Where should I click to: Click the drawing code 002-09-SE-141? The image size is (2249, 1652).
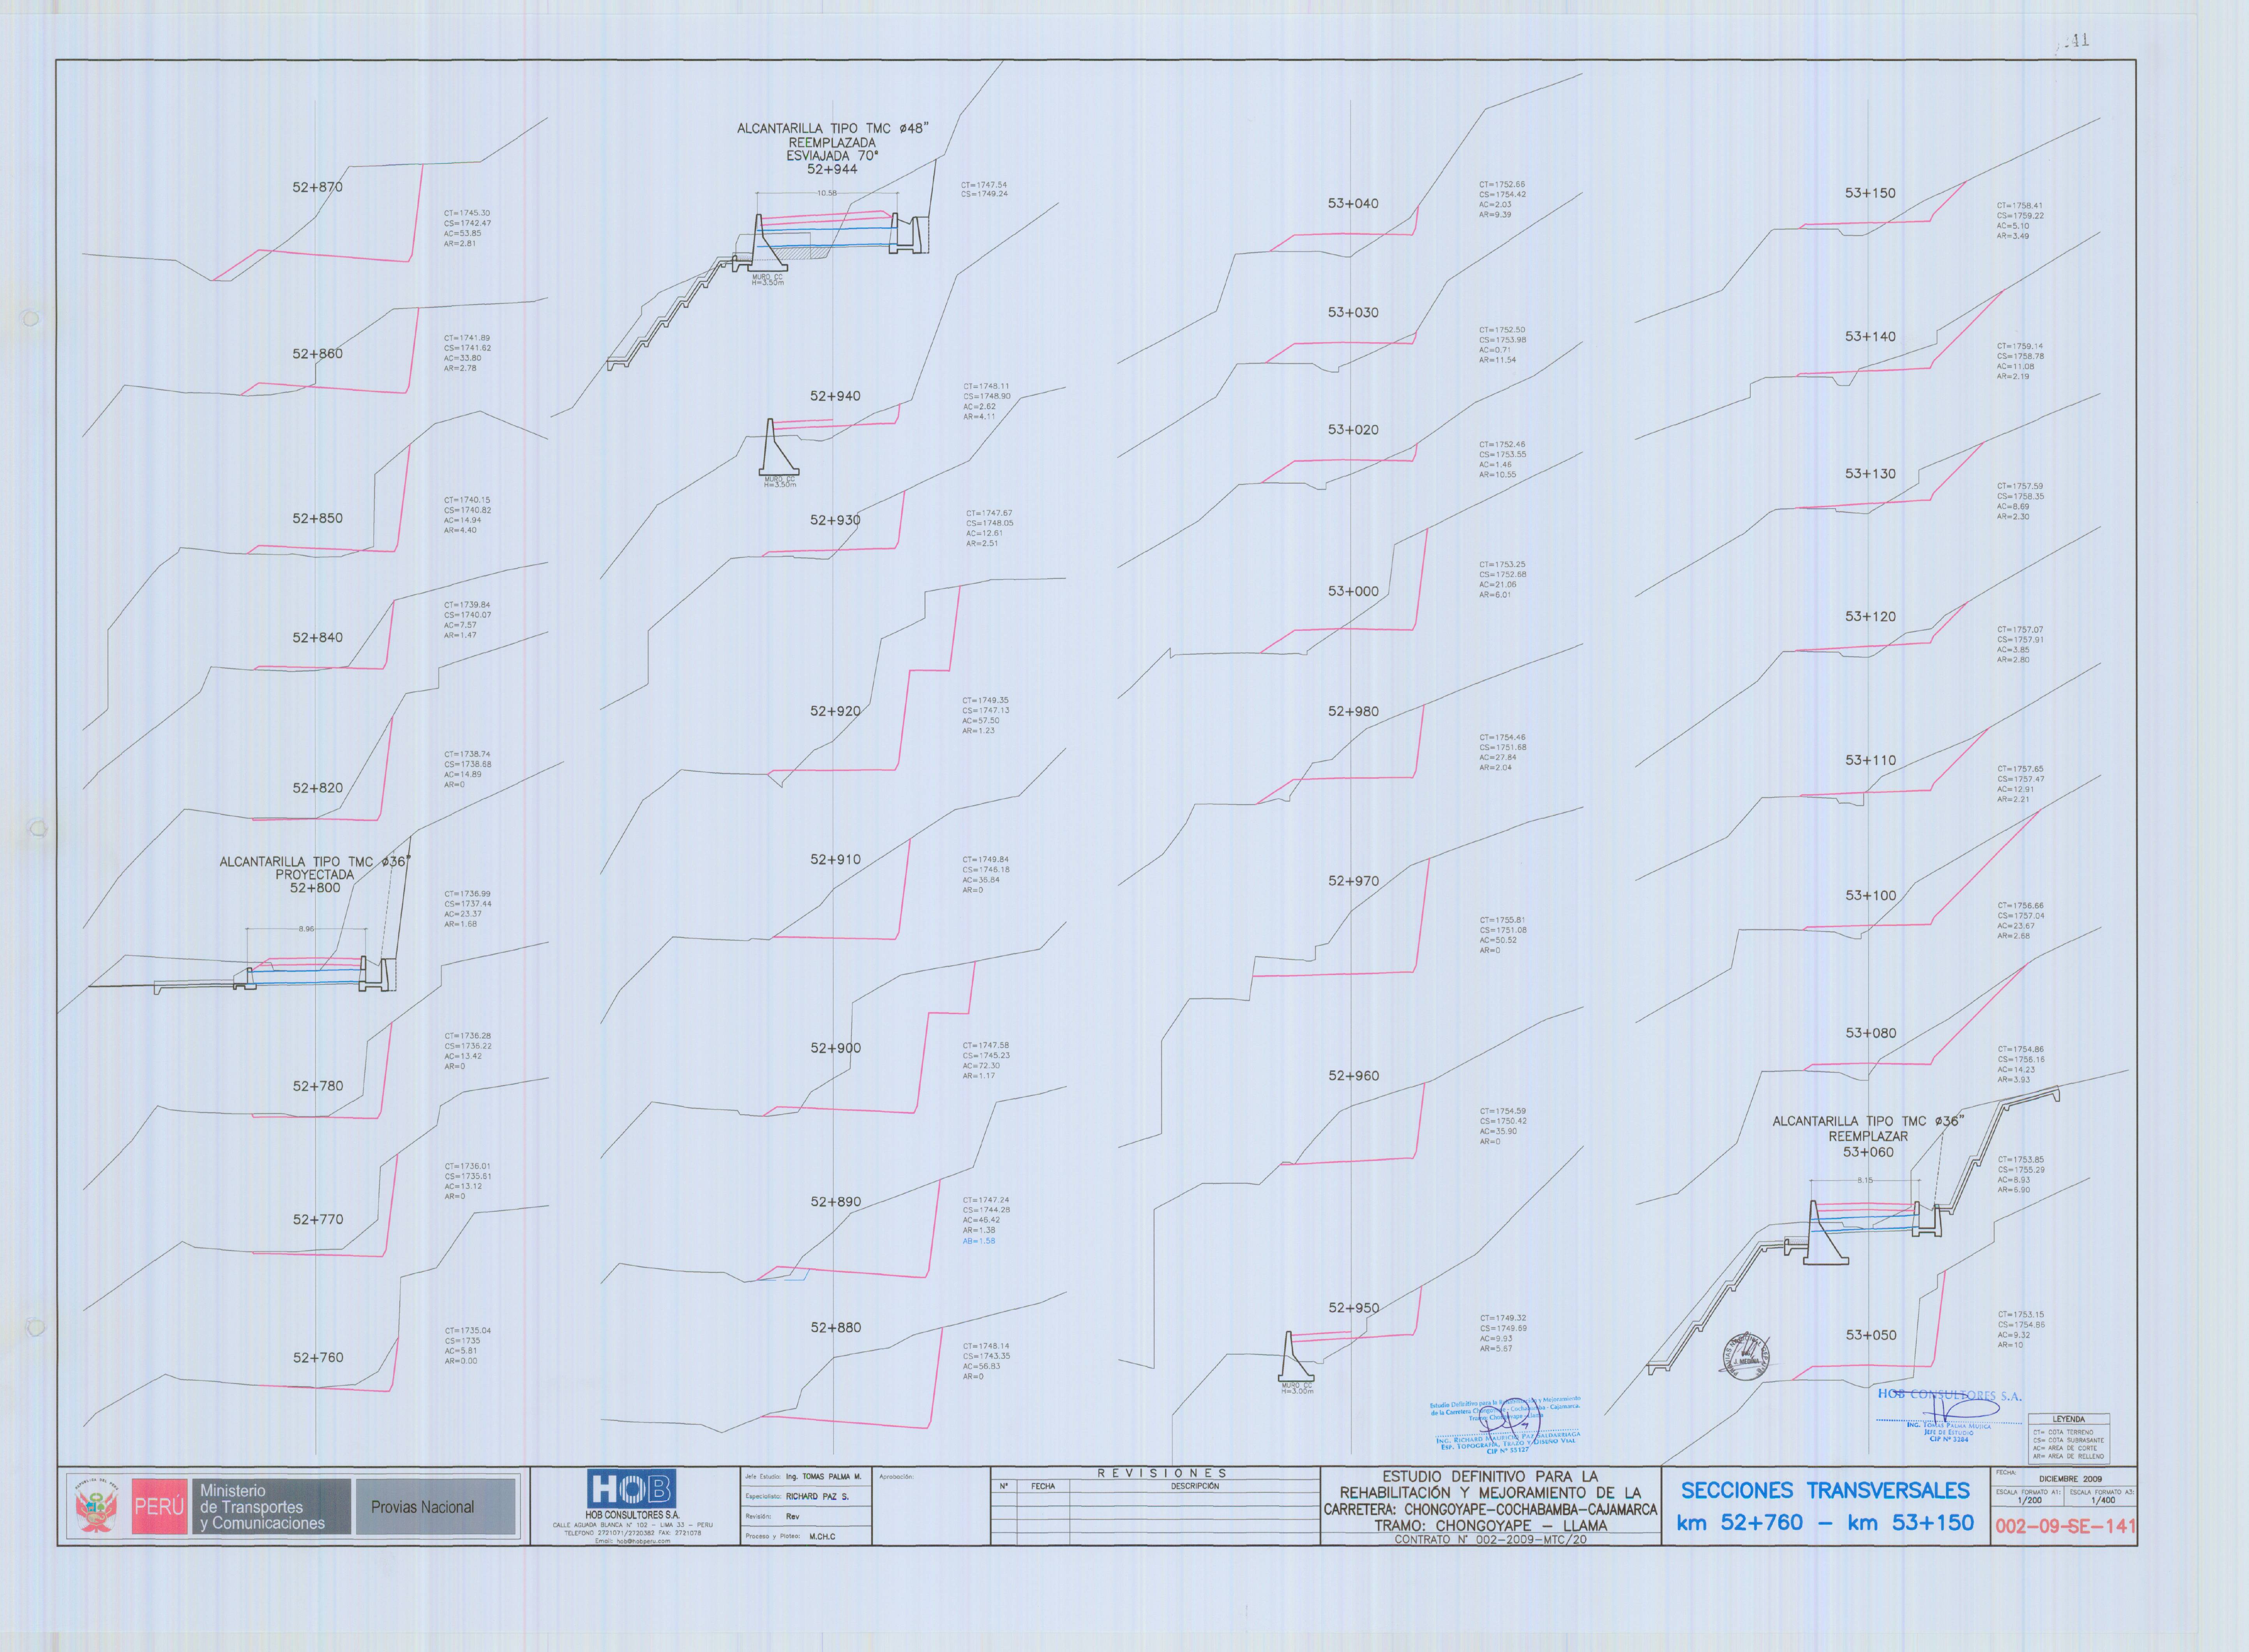tap(2065, 1527)
